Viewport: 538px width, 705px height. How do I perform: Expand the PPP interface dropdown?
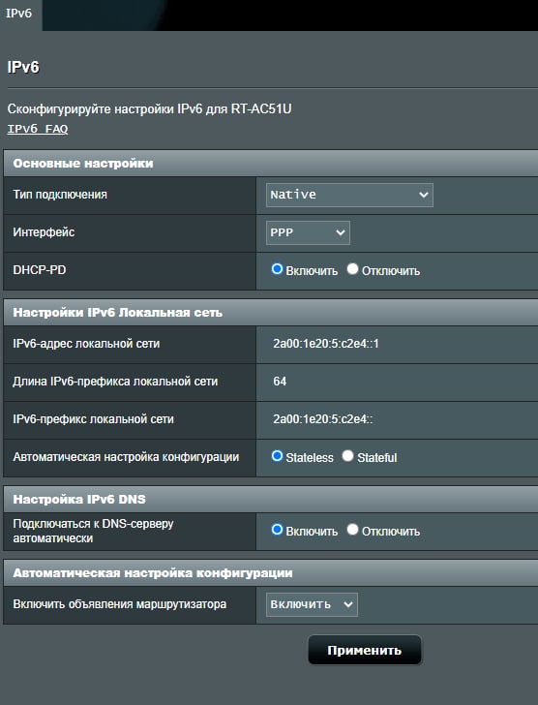(x=308, y=232)
